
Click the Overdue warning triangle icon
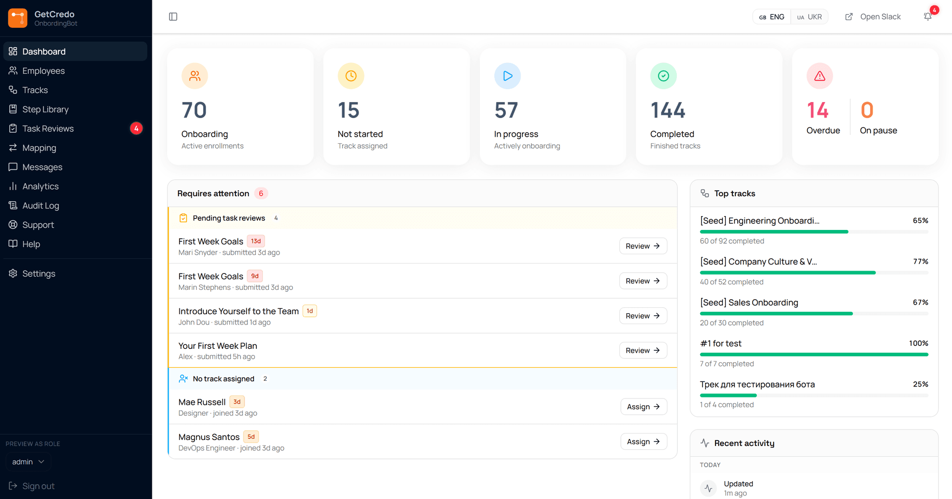[x=820, y=76]
